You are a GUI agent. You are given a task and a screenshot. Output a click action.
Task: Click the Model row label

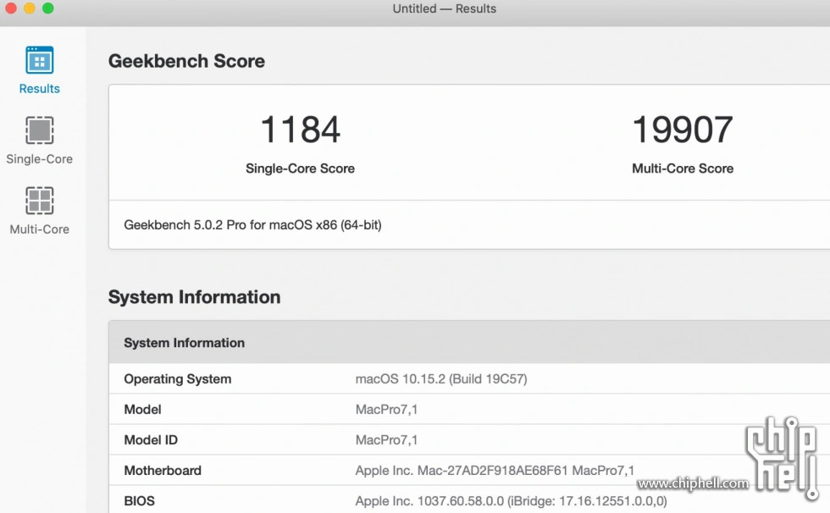coord(142,410)
